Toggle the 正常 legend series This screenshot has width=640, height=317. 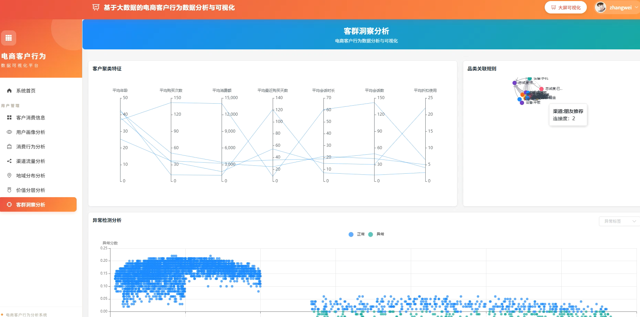[357, 234]
